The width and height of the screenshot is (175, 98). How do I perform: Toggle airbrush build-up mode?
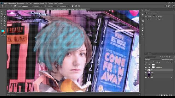click(57, 6)
